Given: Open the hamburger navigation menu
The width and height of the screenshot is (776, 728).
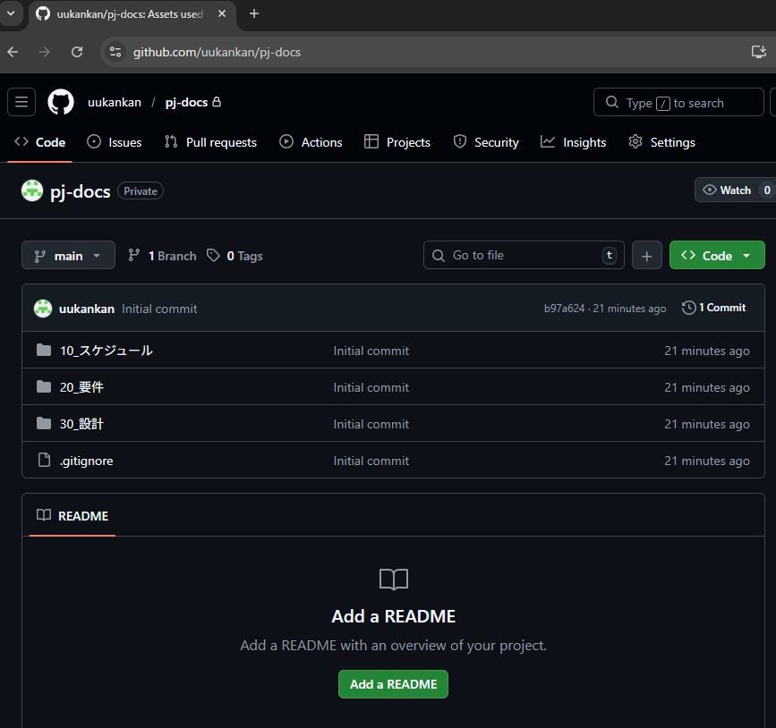Looking at the screenshot, I should pyautogui.click(x=21, y=103).
